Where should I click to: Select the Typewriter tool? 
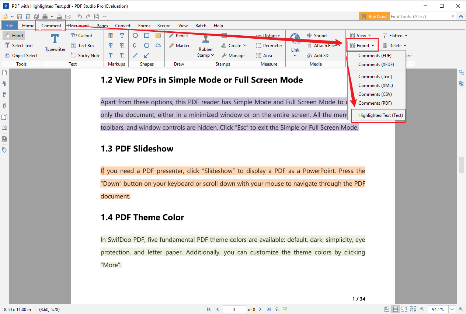(55, 42)
